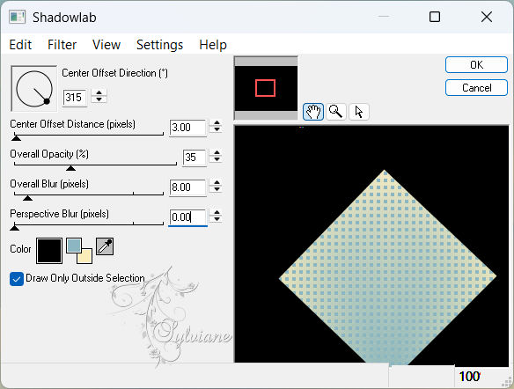The image size is (514, 389).
Task: Click the direction dial control
Action: (x=33, y=89)
